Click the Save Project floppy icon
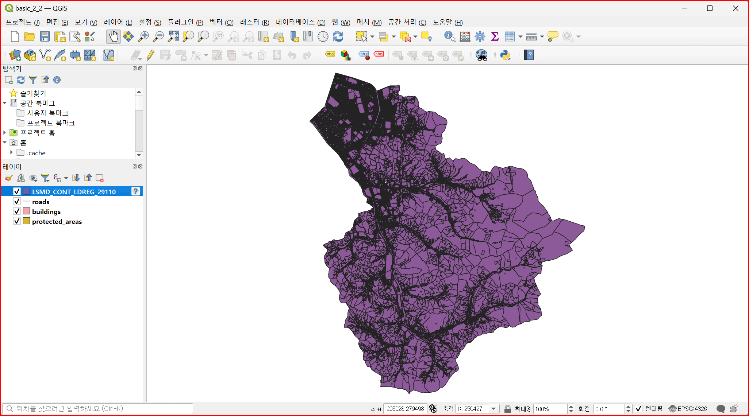 [x=45, y=36]
